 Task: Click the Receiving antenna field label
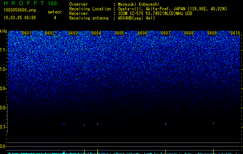(x=89, y=18)
